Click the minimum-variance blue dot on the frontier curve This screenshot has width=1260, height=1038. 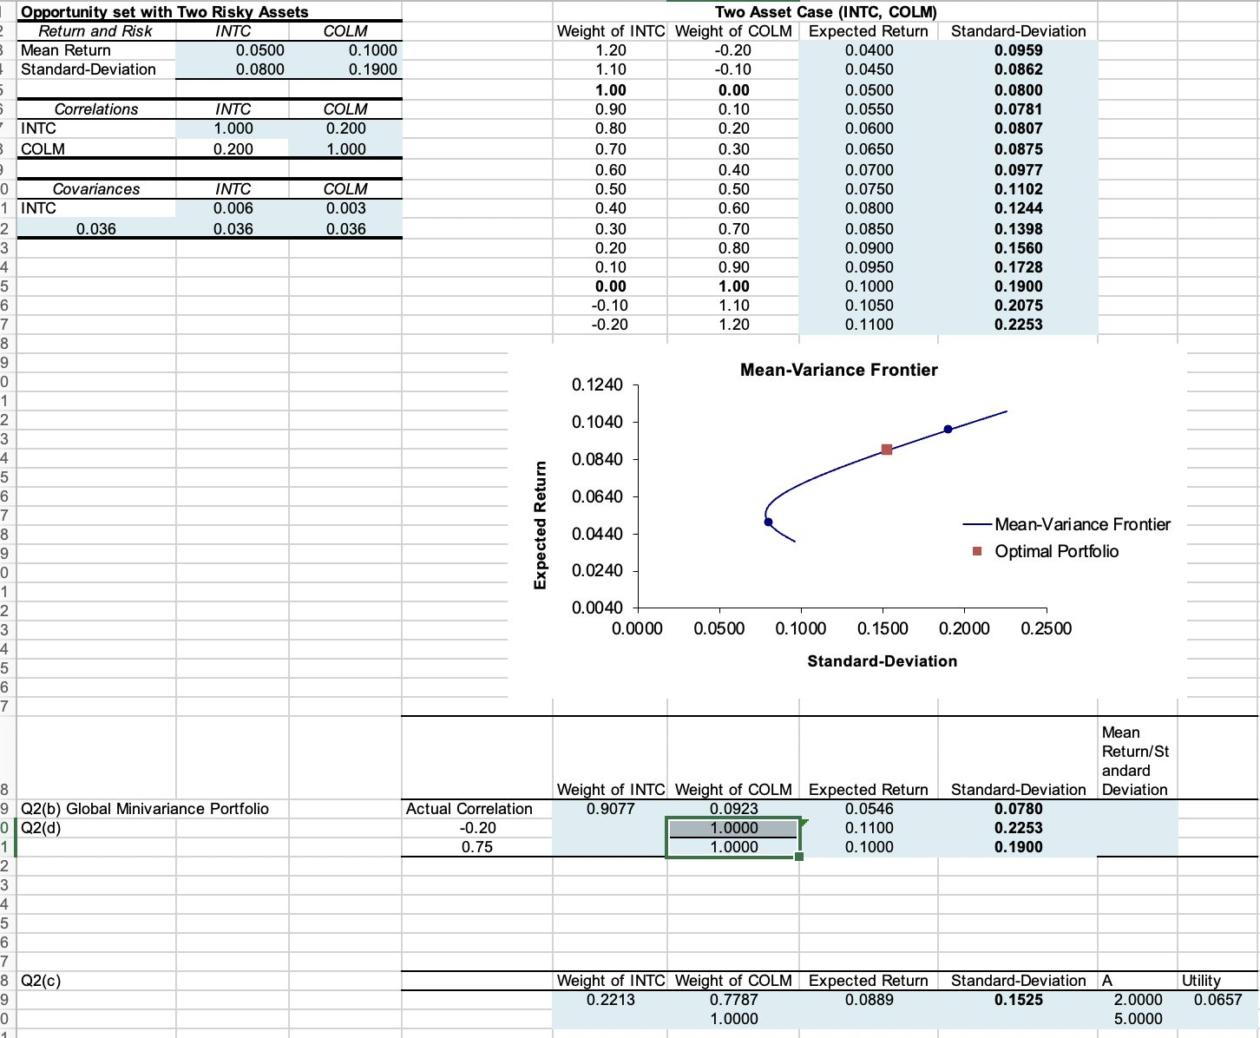[767, 521]
